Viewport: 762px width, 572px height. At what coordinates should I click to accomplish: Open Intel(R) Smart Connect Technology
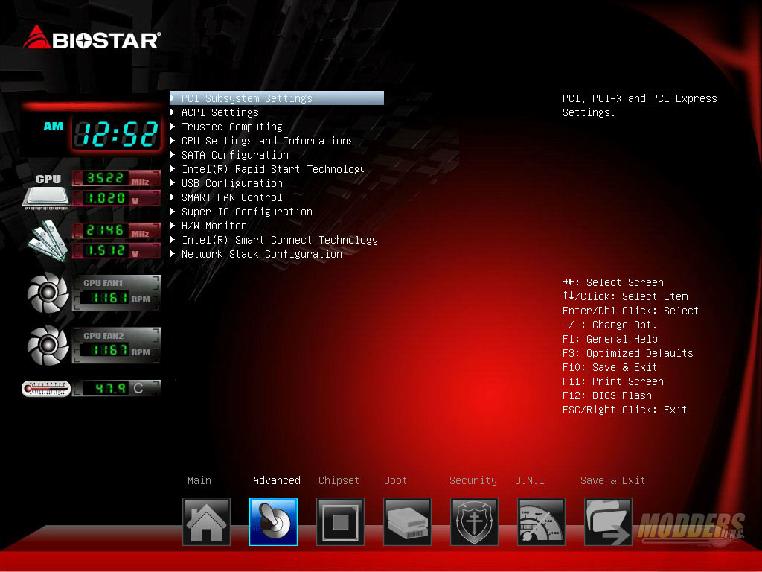(280, 240)
